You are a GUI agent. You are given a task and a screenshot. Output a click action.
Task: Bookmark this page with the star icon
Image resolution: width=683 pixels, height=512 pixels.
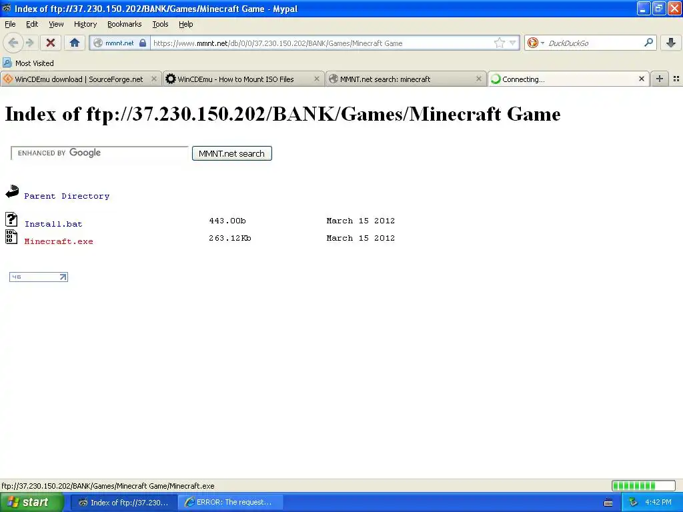[x=499, y=43]
